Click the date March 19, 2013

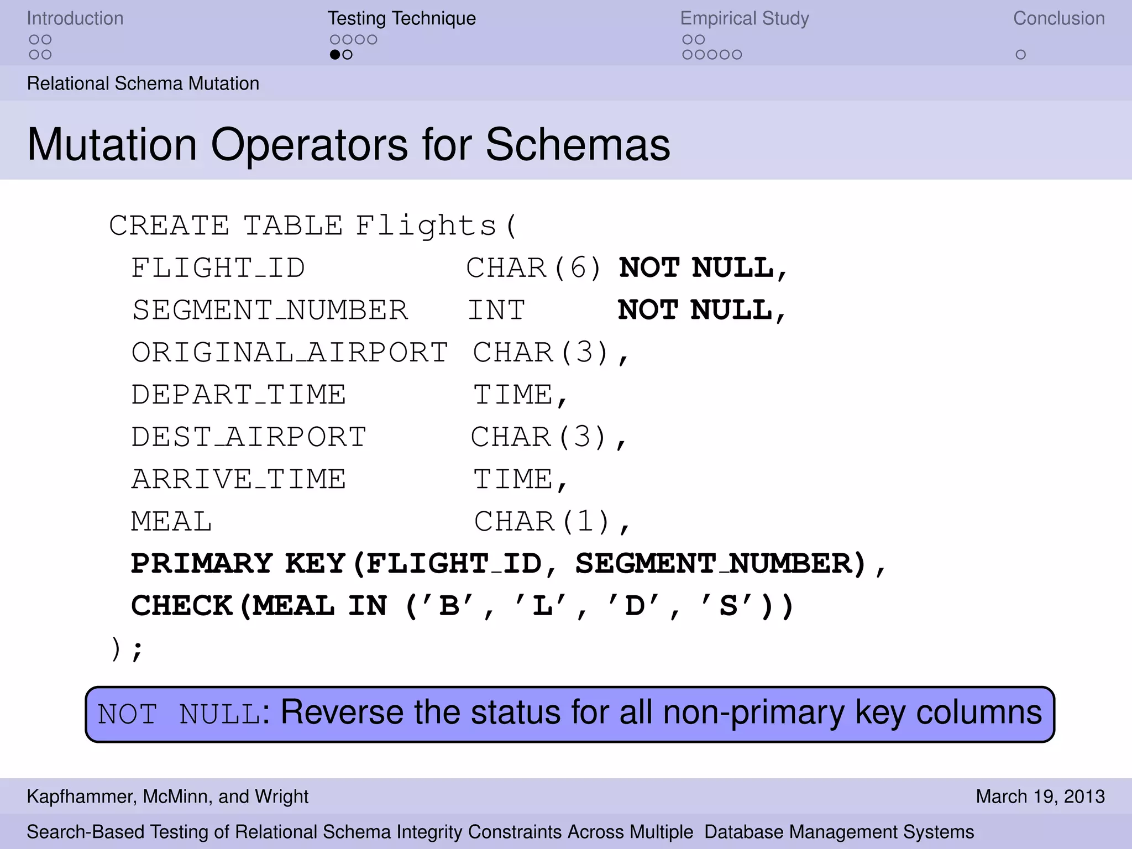tap(1040, 796)
